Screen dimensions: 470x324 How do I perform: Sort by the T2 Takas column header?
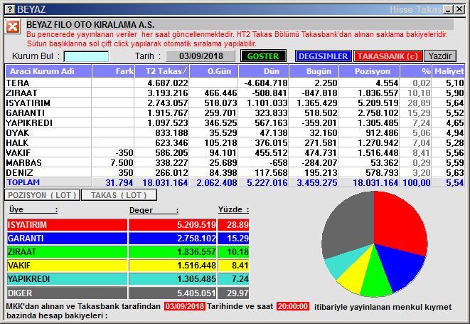[x=162, y=71]
